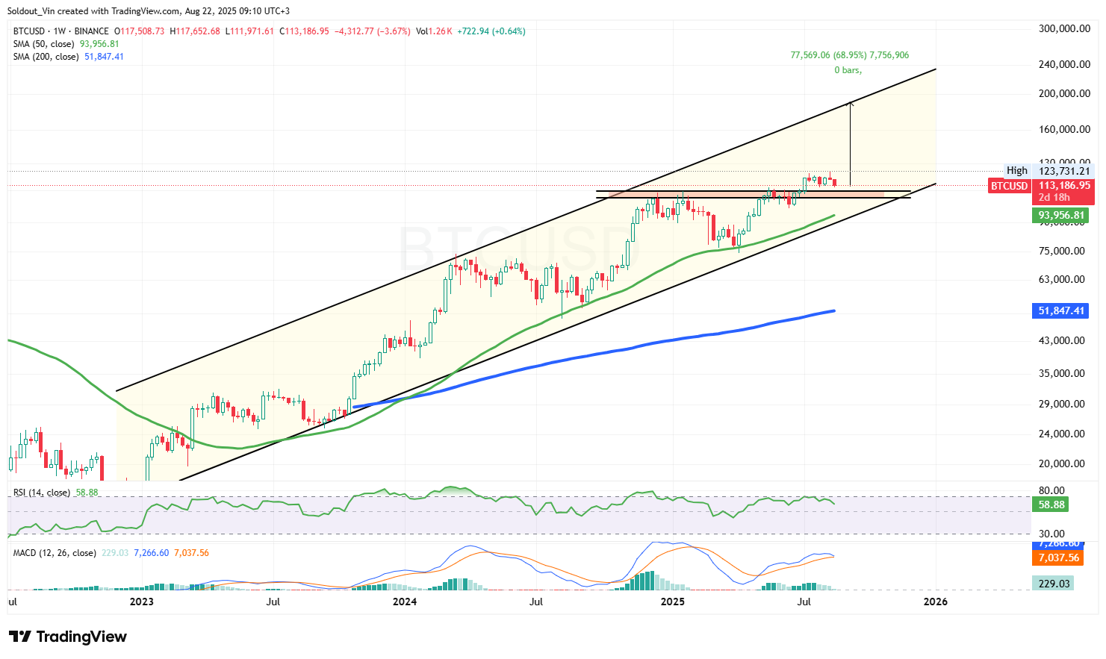Click the orange MACD signal tag 7,037.56
Screen dimensions: 1106x659
pyautogui.click(x=1057, y=558)
